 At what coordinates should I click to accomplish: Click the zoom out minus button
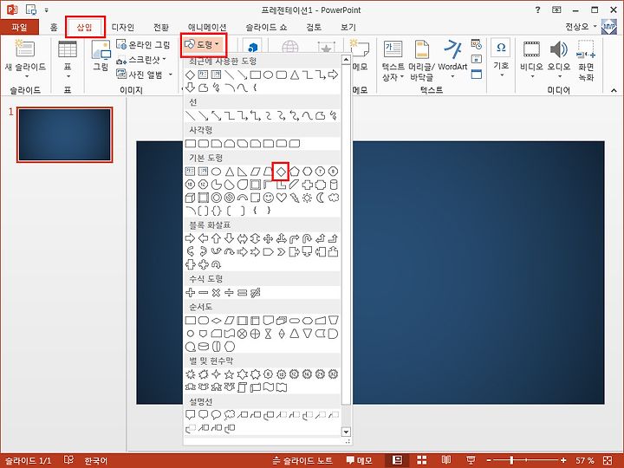point(489,460)
